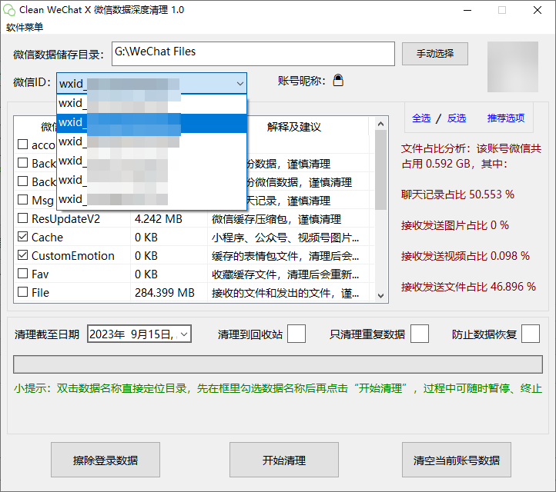Click the list scroll-up arrow
Screen dimensions: 556x492
click(381, 124)
